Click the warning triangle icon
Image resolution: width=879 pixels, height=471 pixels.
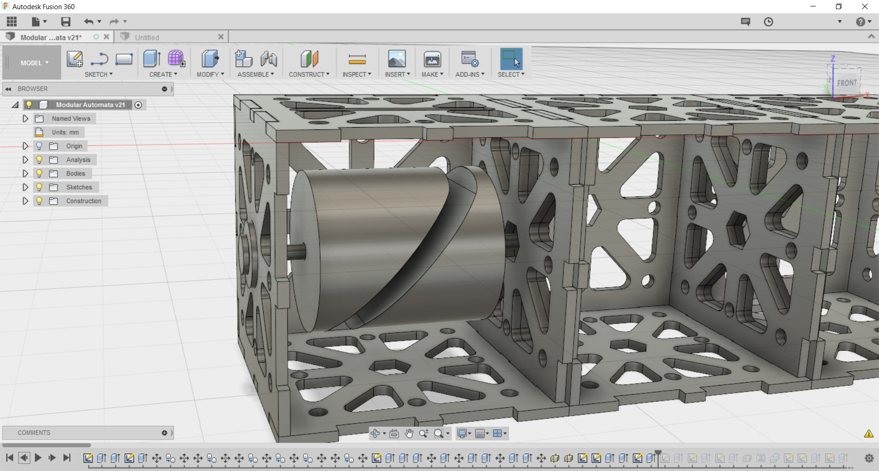[868, 434]
